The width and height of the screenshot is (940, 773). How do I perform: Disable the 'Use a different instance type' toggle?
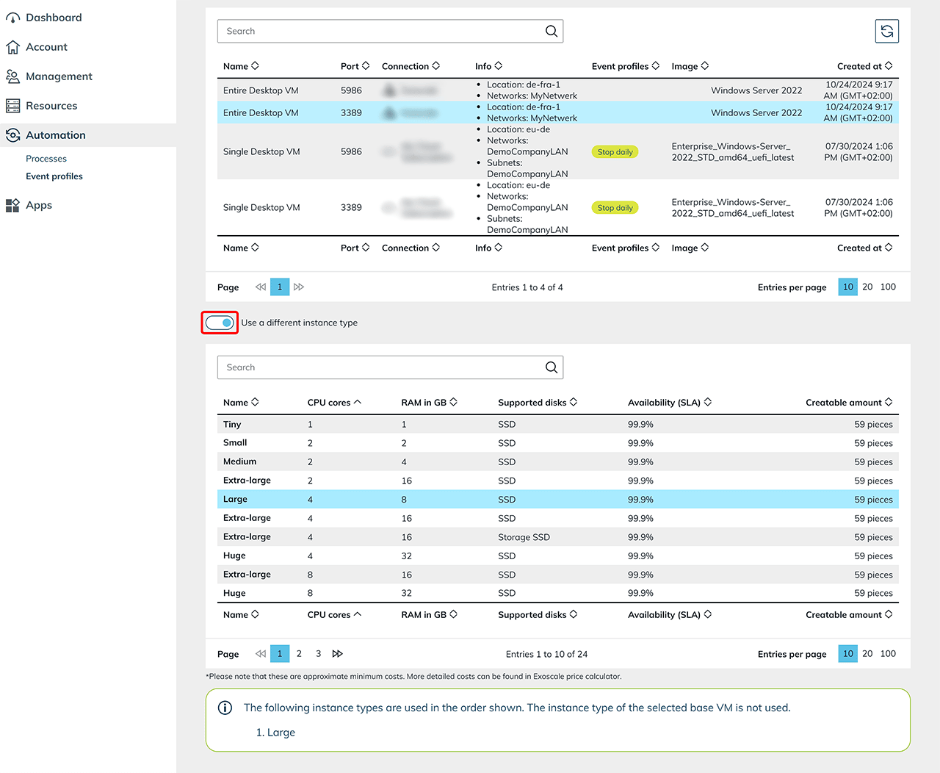pos(220,323)
